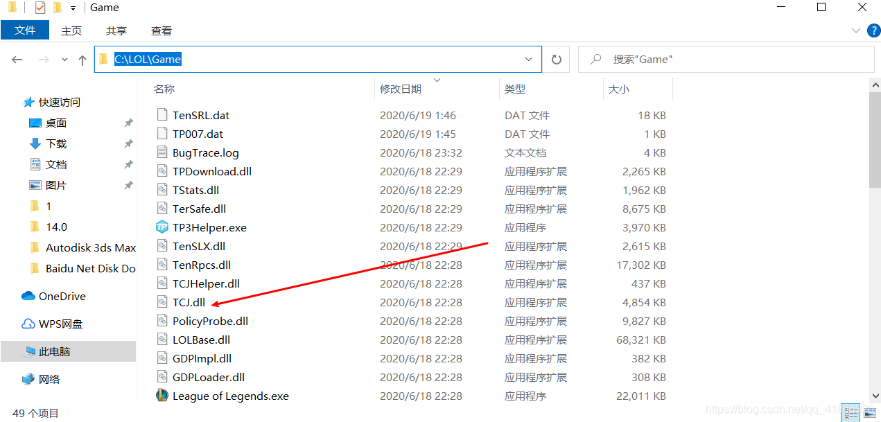The image size is (881, 422).
Task: Select file TCJ.dll
Action: [189, 302]
